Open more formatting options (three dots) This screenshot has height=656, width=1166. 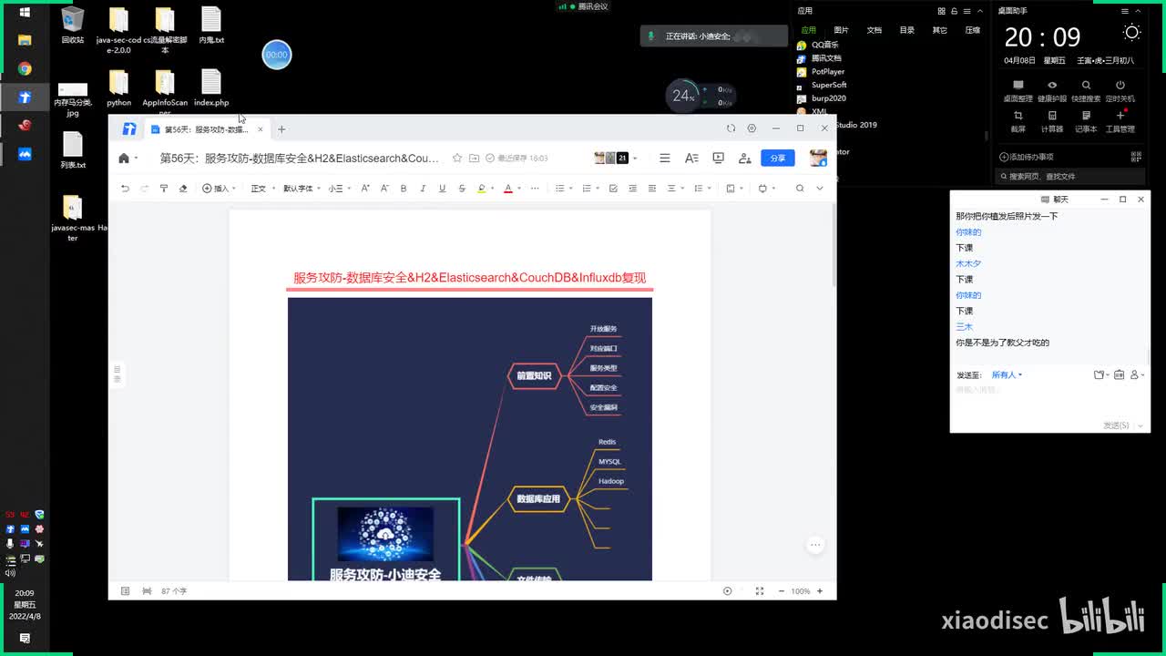[x=535, y=189]
